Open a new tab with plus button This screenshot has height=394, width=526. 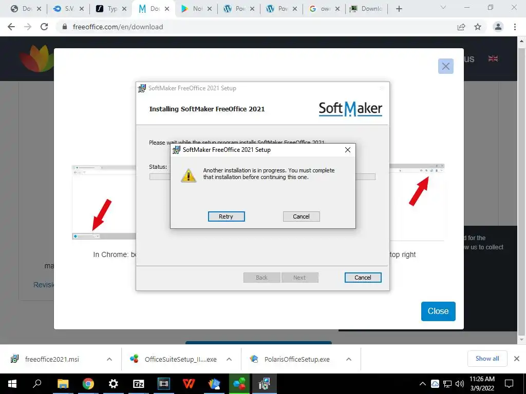click(399, 9)
